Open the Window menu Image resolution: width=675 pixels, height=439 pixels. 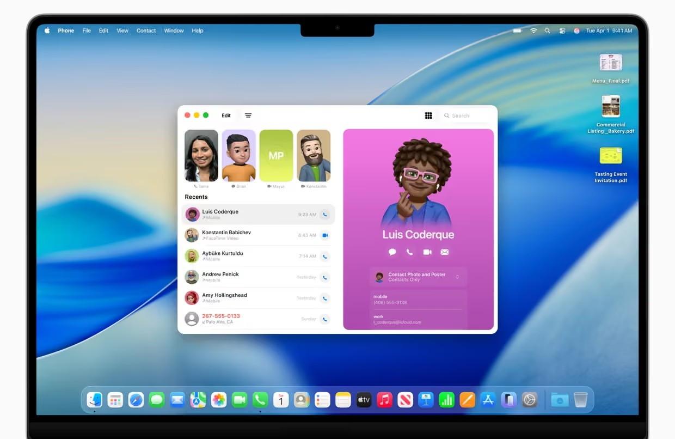tap(174, 31)
